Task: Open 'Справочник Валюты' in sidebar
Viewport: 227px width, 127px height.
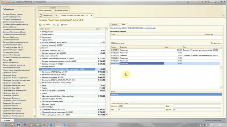Action: coord(10,73)
